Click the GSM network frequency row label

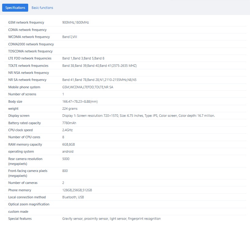coord(26,22)
